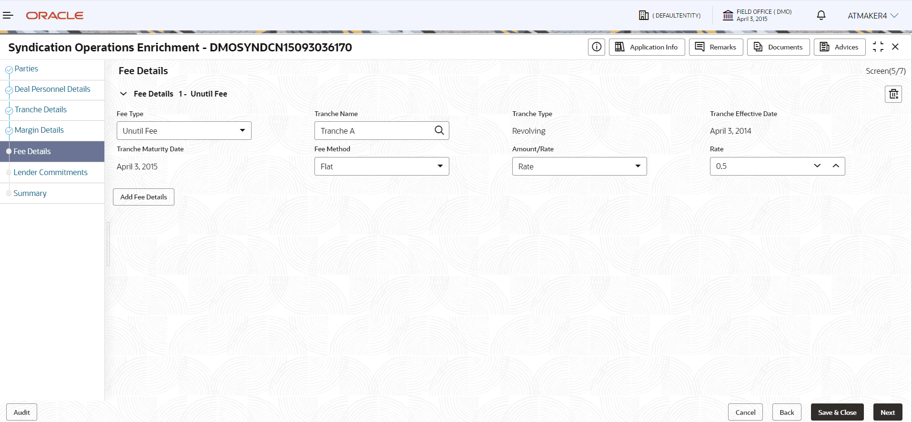Increase the Rate value with up arrow

[836, 166]
